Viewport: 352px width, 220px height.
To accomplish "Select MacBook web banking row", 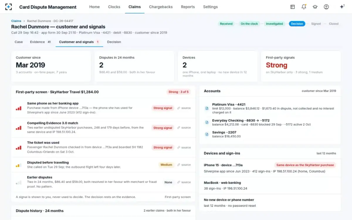I will tap(270, 185).
